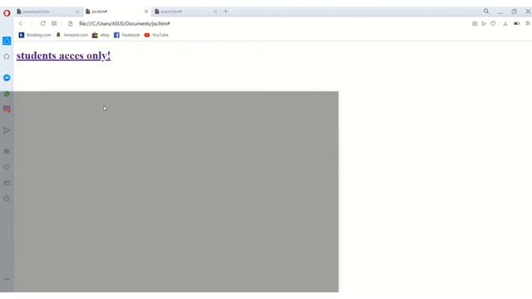Click the battery saver icon
This screenshot has width=532, height=299.
(x=516, y=24)
